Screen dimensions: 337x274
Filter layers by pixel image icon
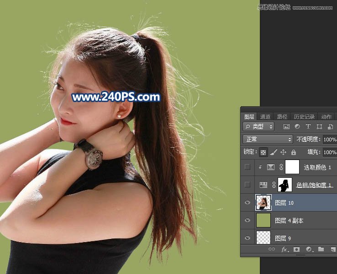point(286,127)
